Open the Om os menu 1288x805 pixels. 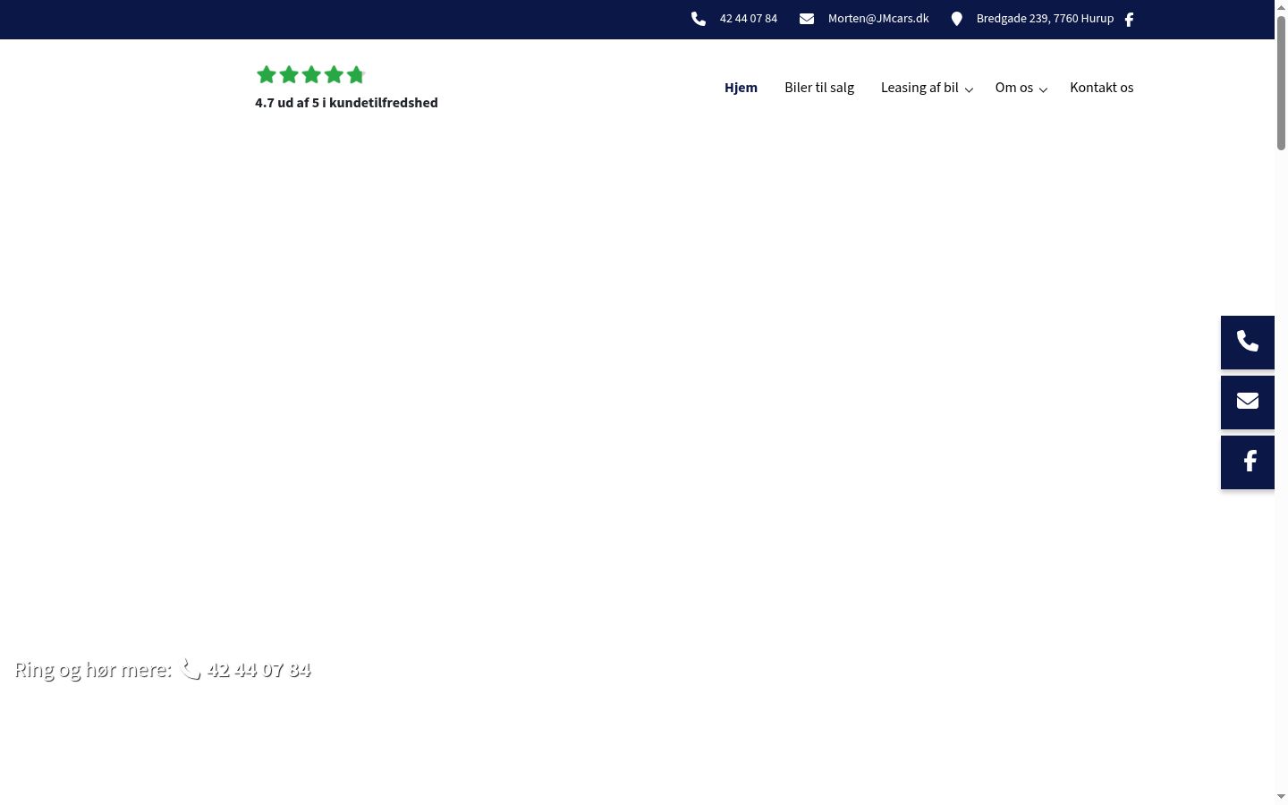(1014, 88)
